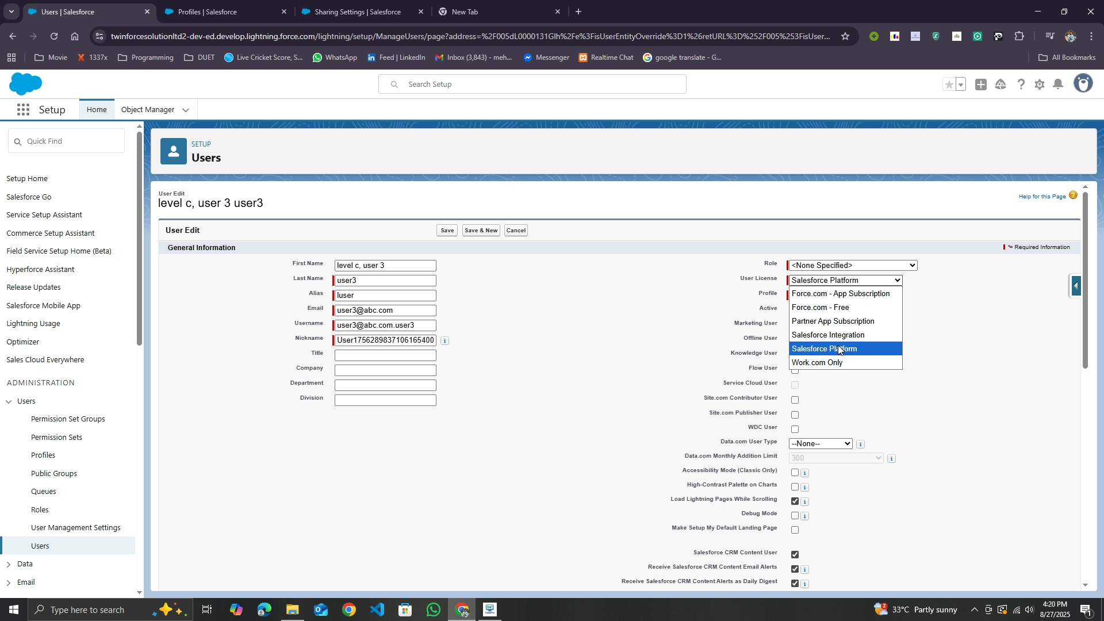The image size is (1104, 621).
Task: Click the Setup gear icon in header
Action: pos(1039,85)
